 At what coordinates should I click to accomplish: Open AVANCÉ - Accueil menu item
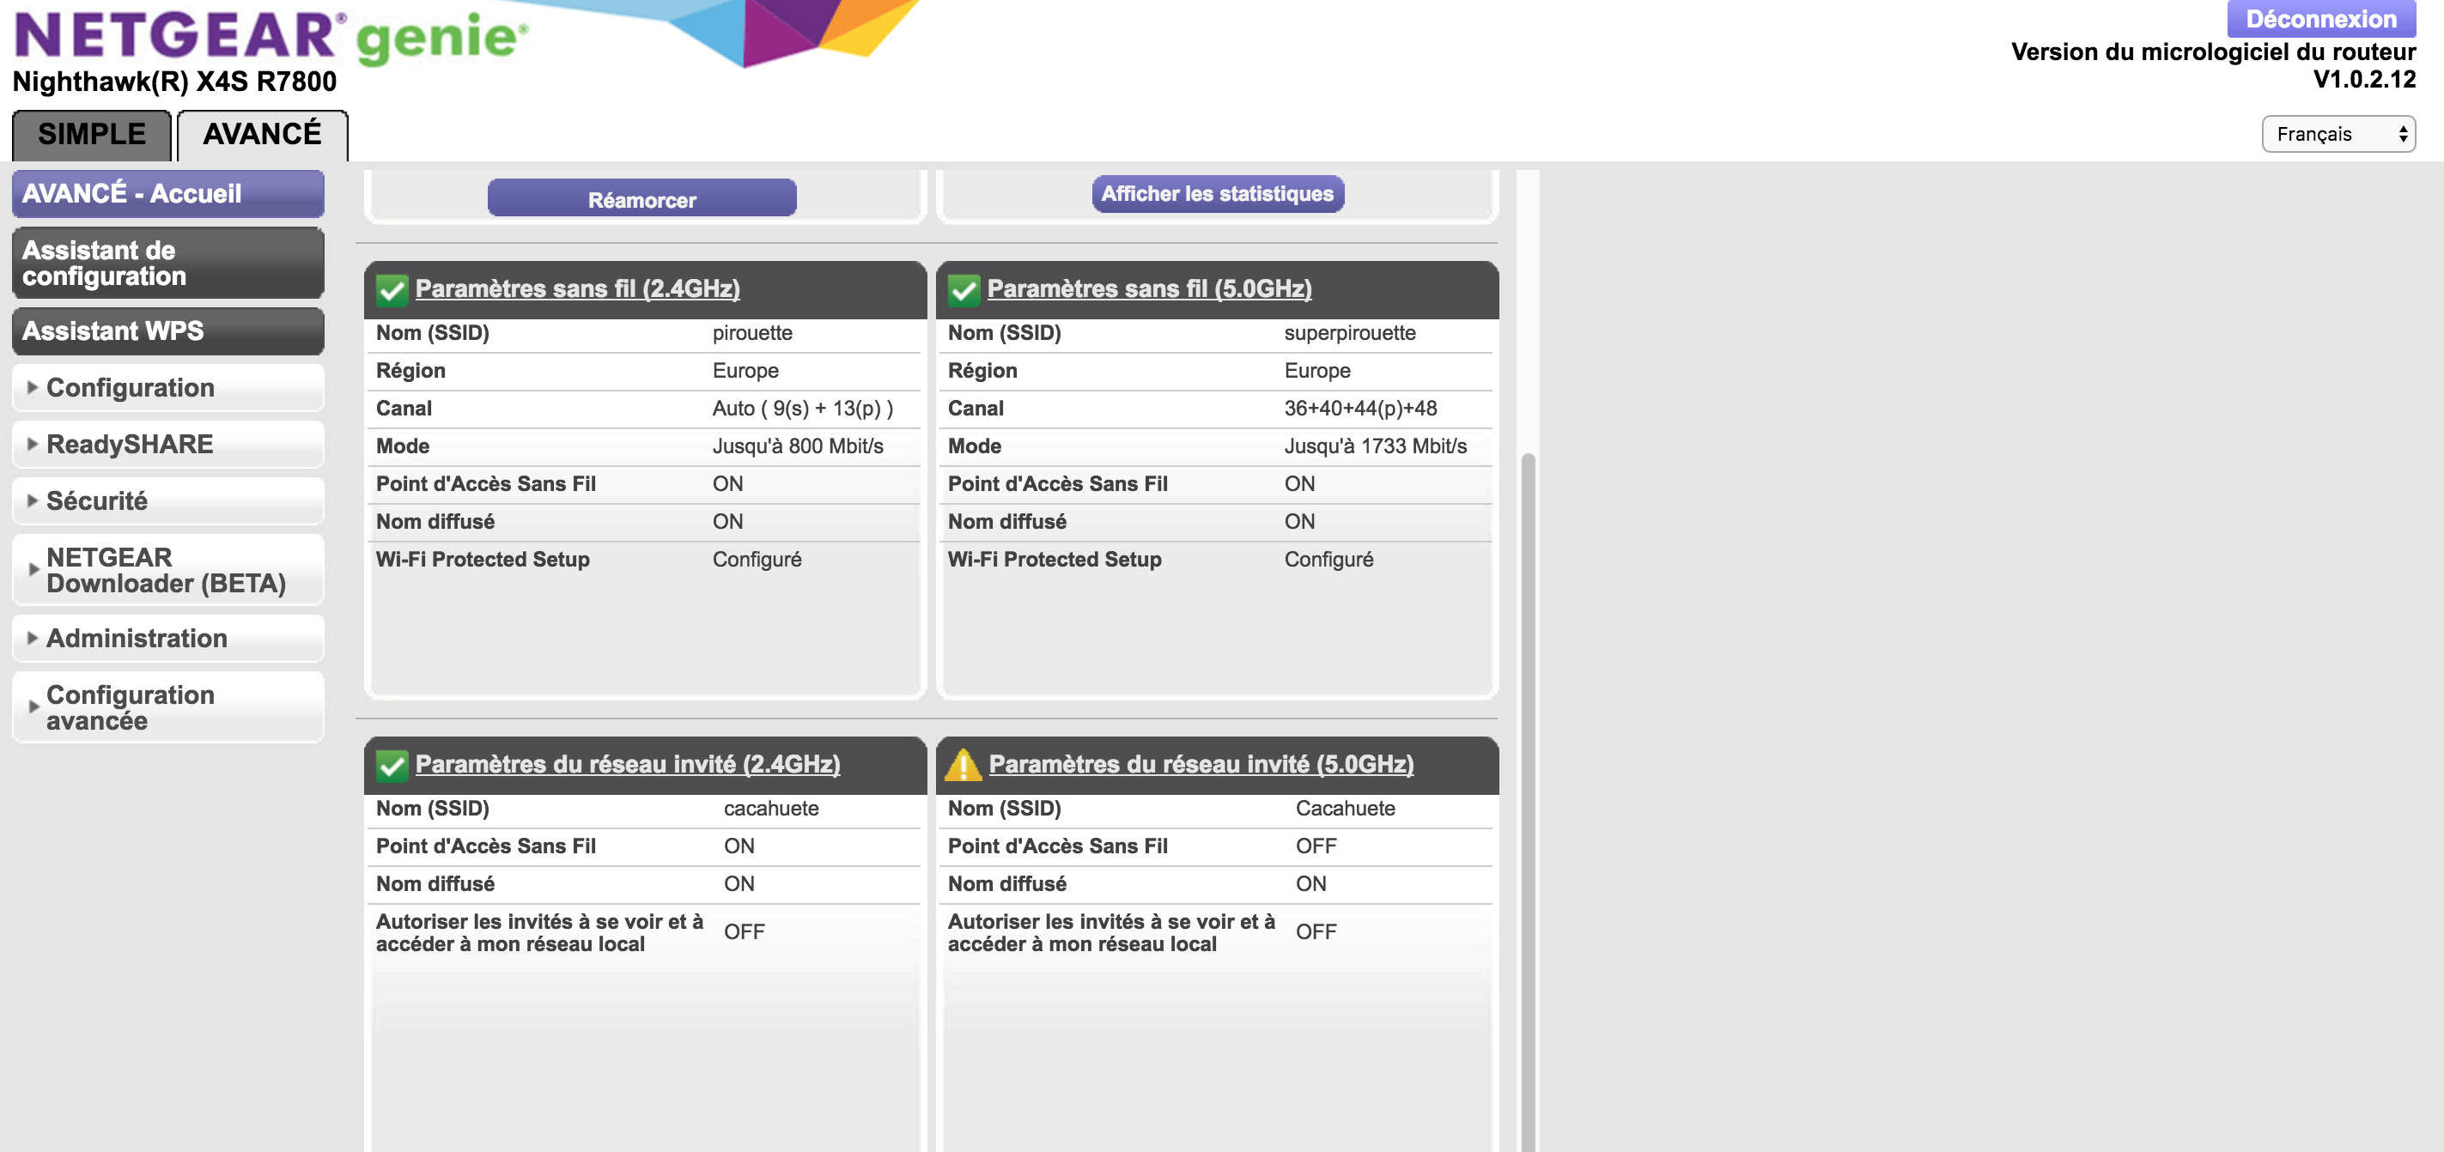[x=168, y=193]
